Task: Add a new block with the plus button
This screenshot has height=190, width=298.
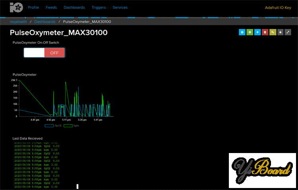Action: point(257,32)
